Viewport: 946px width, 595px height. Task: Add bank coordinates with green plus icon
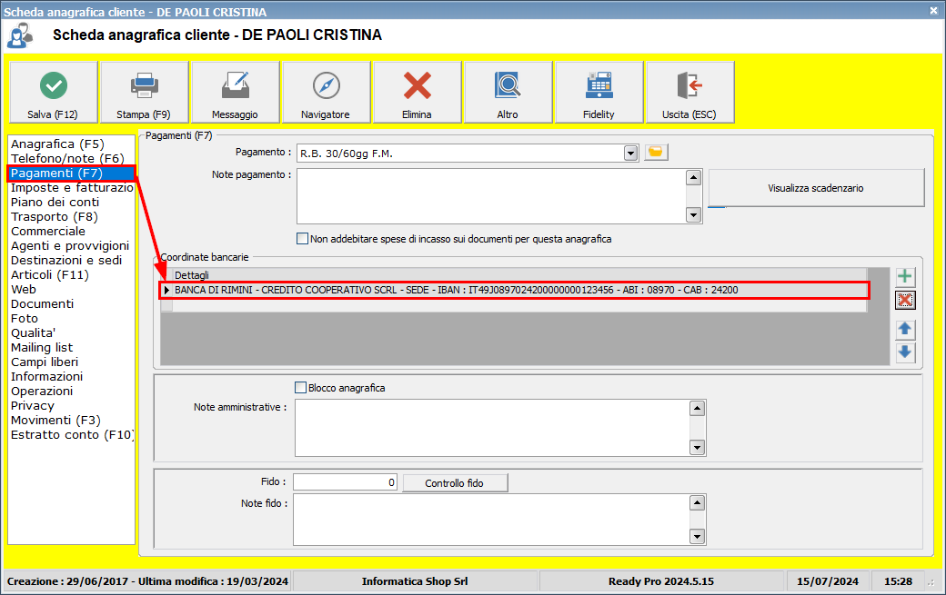(904, 276)
